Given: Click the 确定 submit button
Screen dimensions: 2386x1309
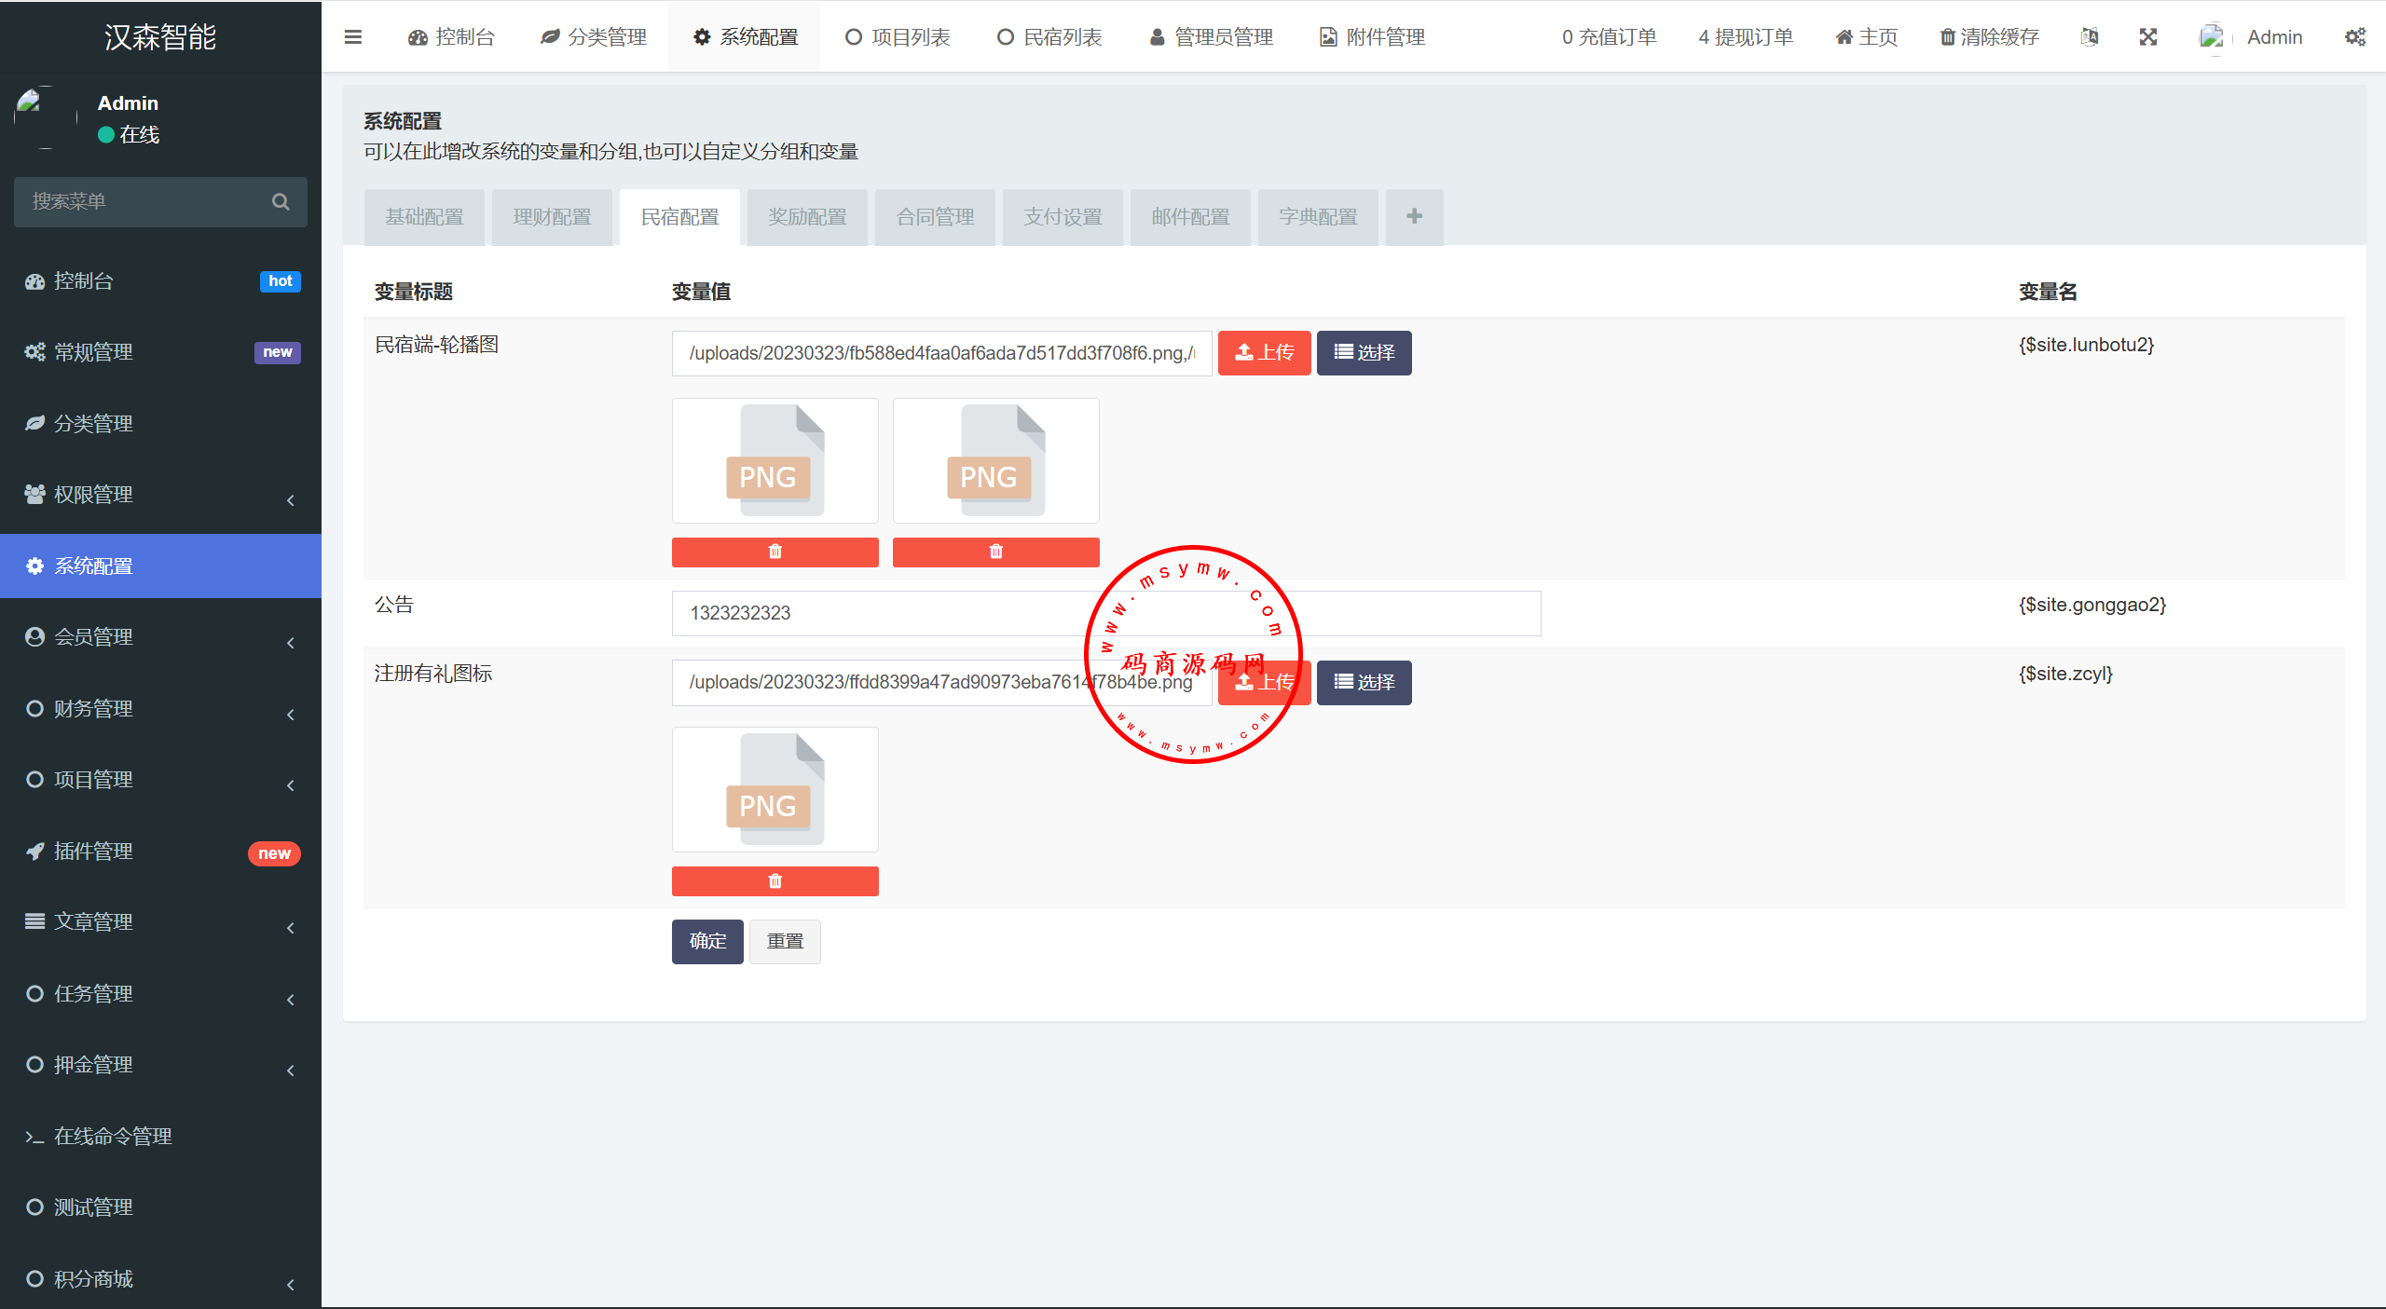Looking at the screenshot, I should (707, 942).
